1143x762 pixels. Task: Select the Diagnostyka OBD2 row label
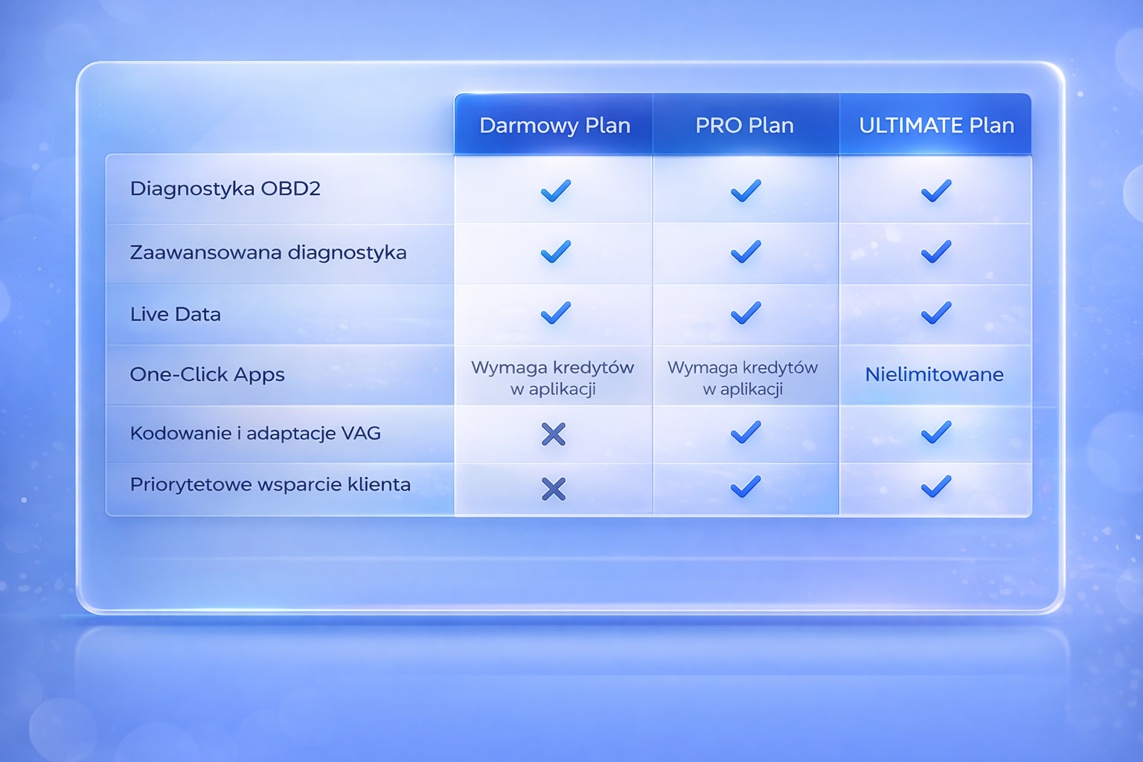pyautogui.click(x=225, y=189)
